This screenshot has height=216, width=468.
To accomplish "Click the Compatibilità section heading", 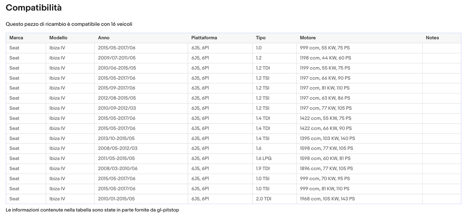I will click(x=34, y=8).
